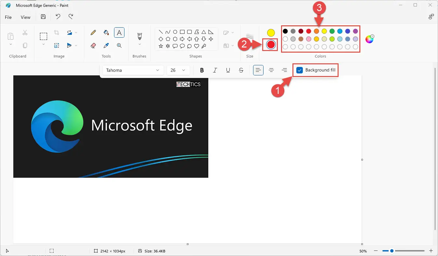Viewport: 438px width, 256px height.
Task: Select the Fill bucket tool
Action: [106, 32]
